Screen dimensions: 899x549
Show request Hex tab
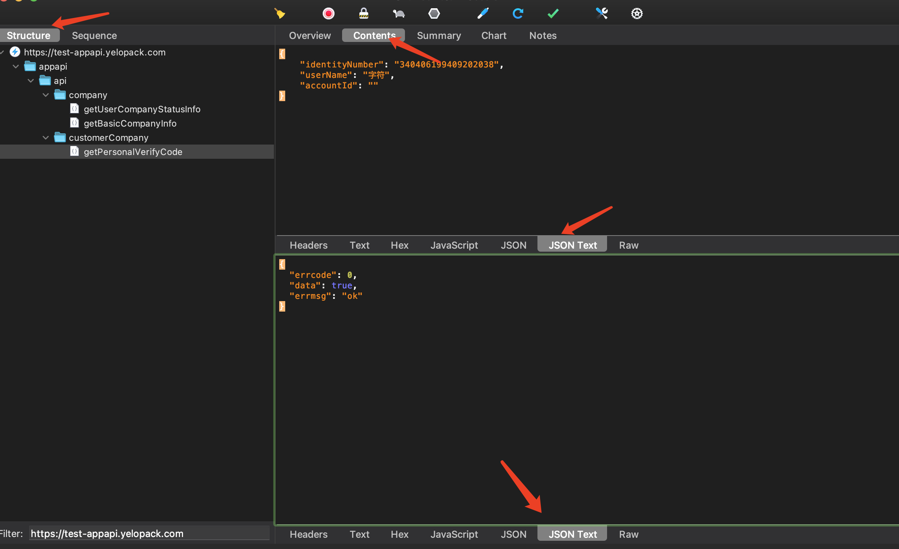coord(399,245)
